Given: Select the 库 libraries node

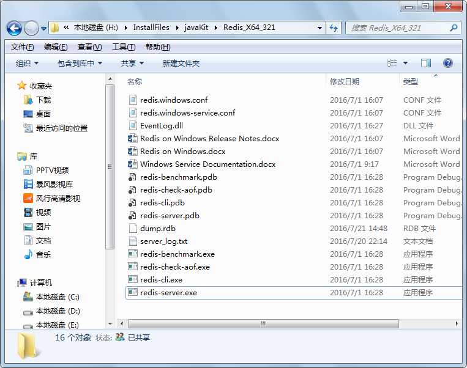Looking at the screenshot, I should 28,156.
